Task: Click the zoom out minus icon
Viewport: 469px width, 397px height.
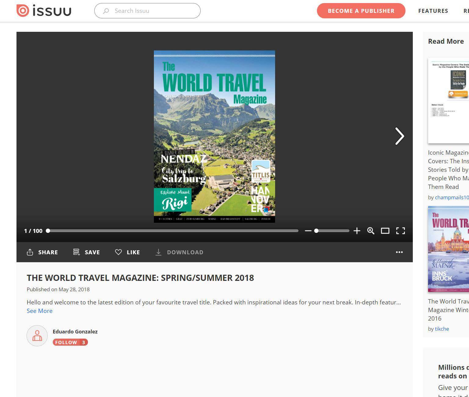Action: coord(308,231)
